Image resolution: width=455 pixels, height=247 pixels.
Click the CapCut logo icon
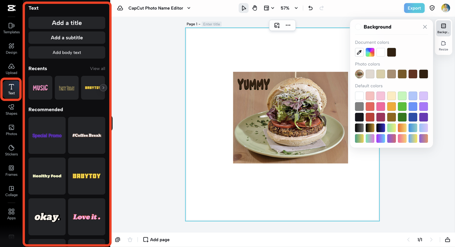tap(11, 8)
